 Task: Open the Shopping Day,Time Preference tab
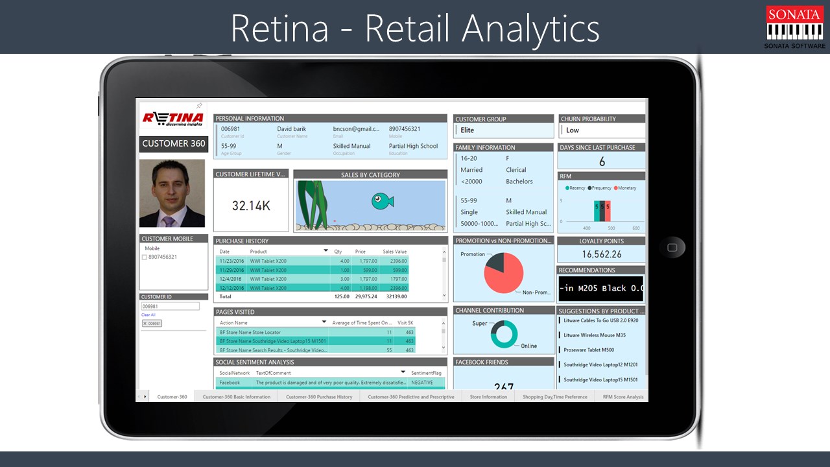tap(555, 396)
